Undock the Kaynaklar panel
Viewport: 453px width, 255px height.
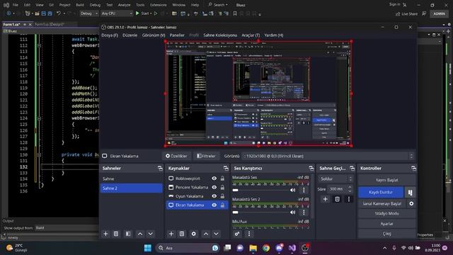click(x=226, y=169)
